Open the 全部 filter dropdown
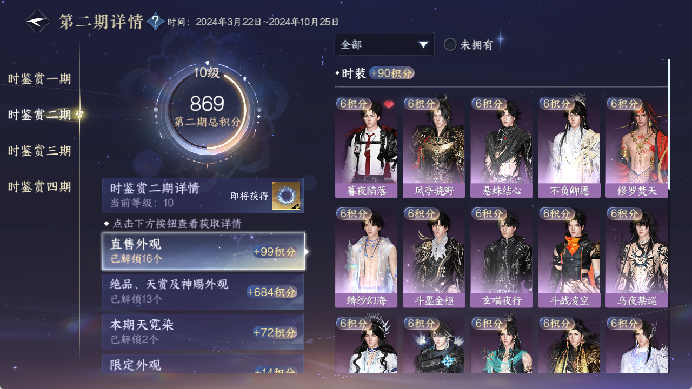 [384, 45]
